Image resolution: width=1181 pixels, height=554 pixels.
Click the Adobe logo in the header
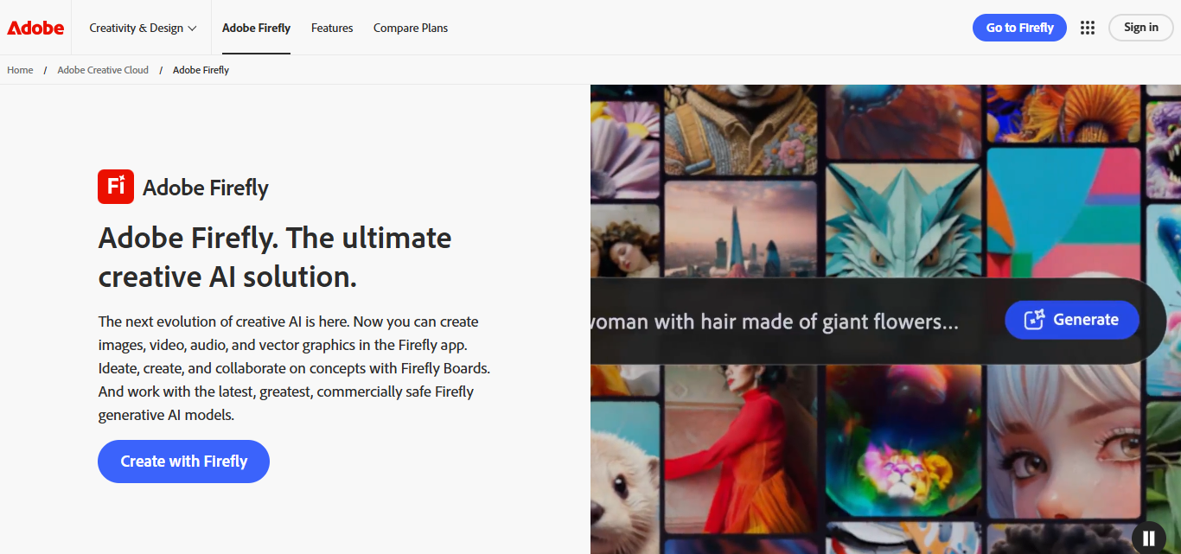click(x=35, y=28)
